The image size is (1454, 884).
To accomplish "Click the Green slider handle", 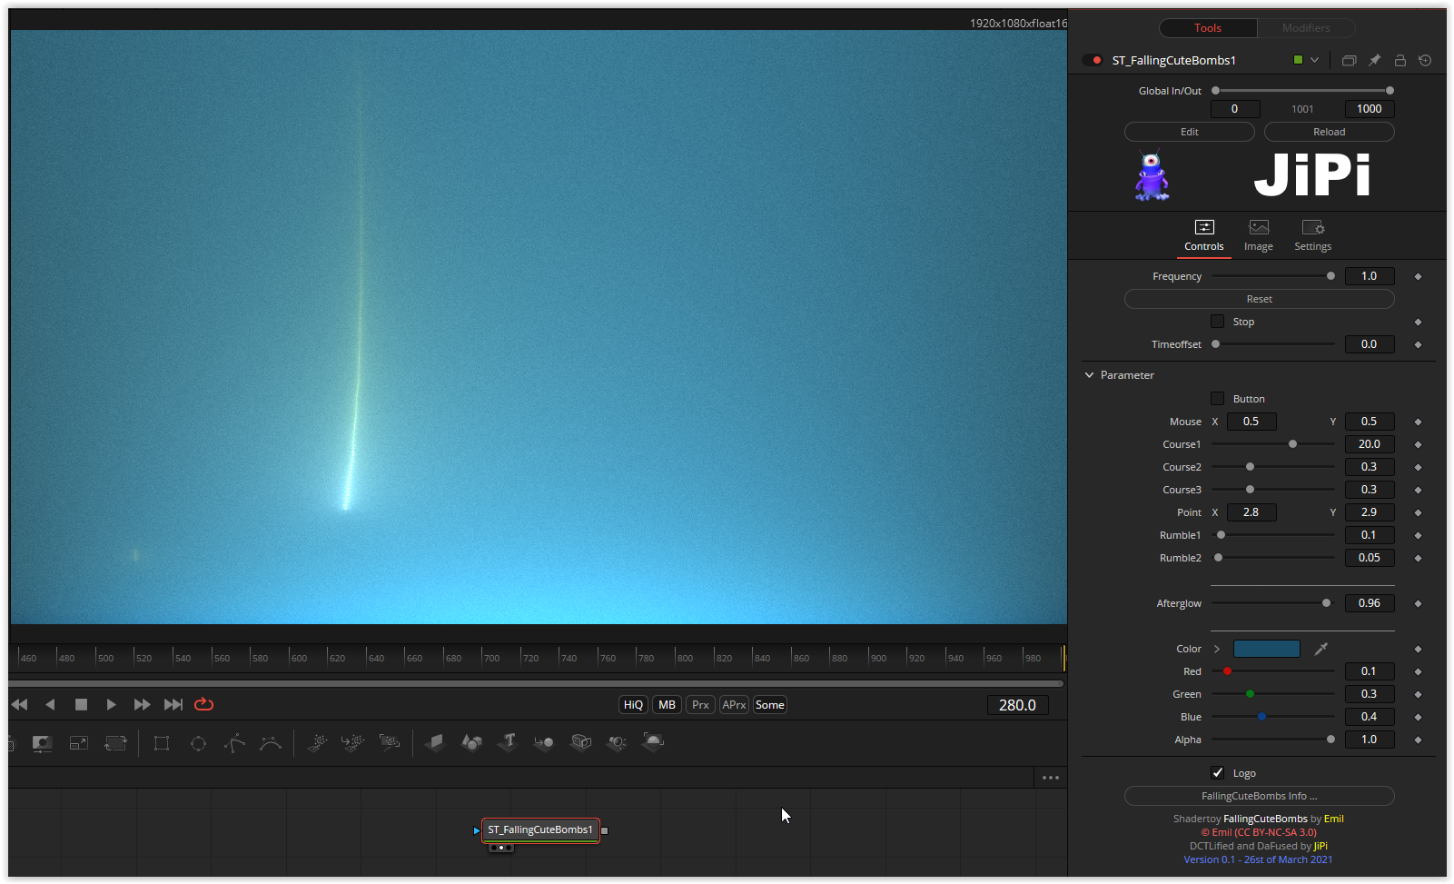I will (x=1250, y=694).
